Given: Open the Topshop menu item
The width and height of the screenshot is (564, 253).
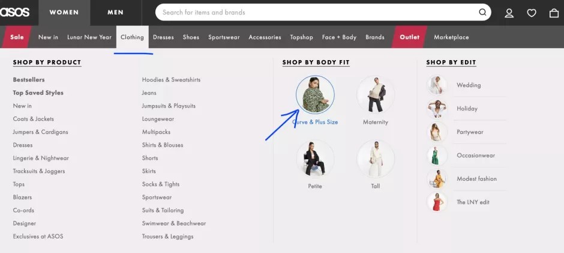Looking at the screenshot, I should (x=301, y=37).
